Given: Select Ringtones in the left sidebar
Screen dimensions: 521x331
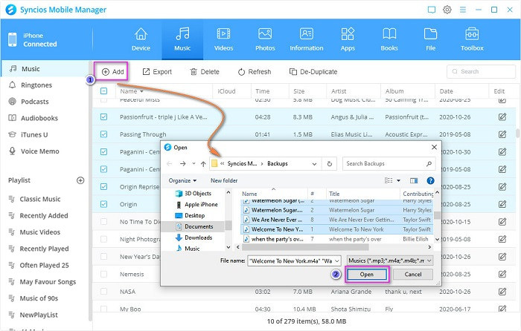Looking at the screenshot, I should [34, 85].
